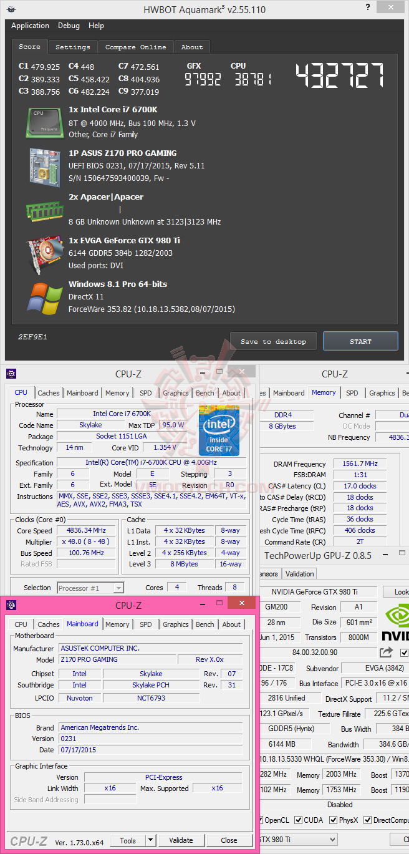Viewport: 409px width, 854px height.
Task: Click the DRAM Frequency value 1561.7 MHz
Action: [360, 464]
